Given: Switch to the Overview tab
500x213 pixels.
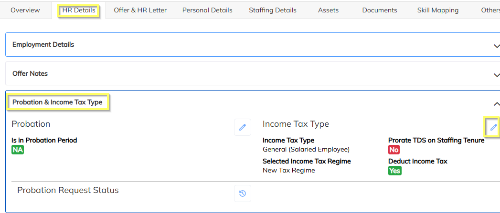Looking at the screenshot, I should click(25, 10).
